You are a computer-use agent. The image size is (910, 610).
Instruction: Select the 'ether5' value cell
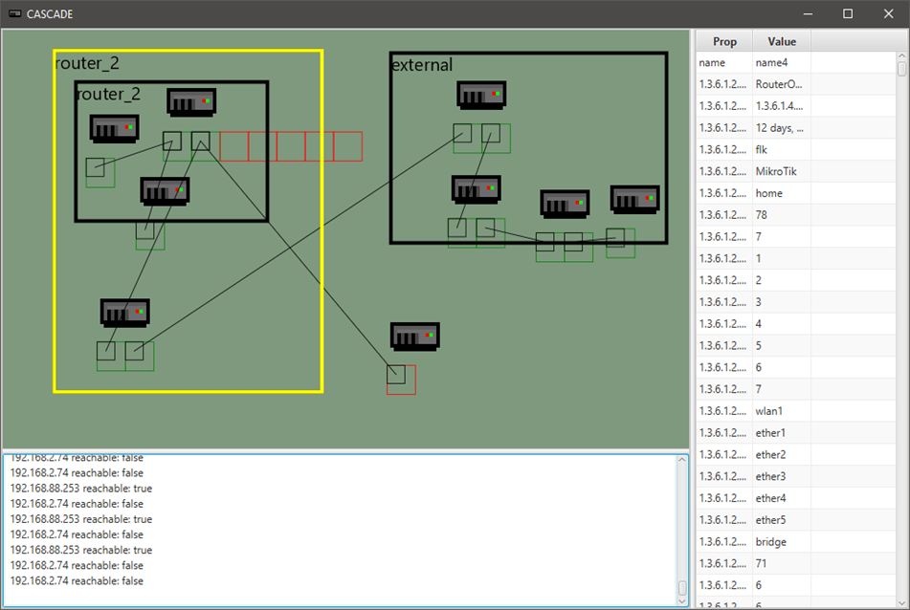pyautogui.click(x=781, y=520)
